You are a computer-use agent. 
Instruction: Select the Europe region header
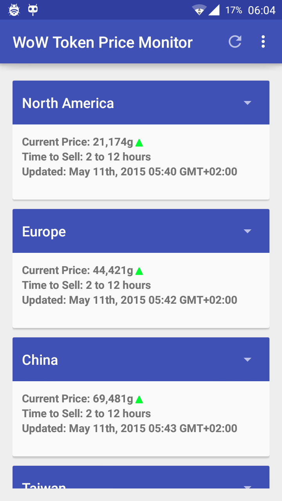click(x=44, y=232)
